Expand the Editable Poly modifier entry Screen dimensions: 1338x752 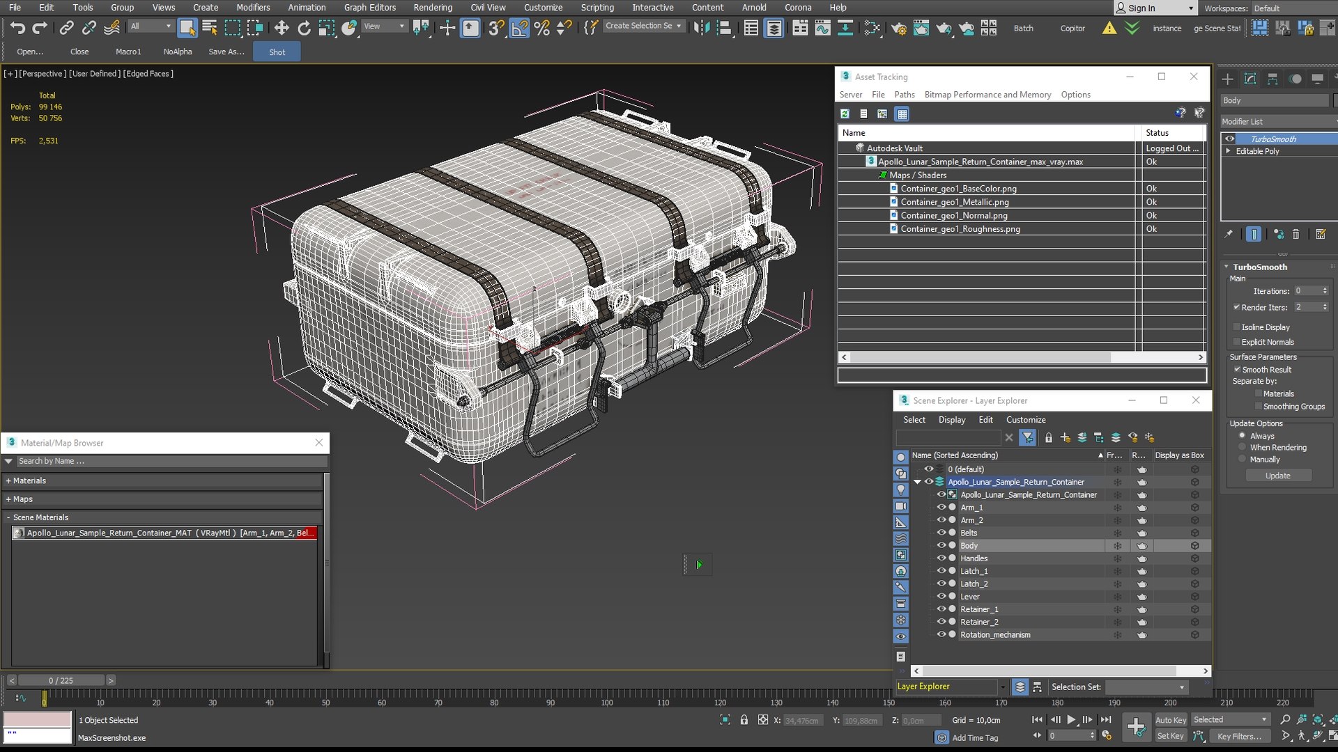tap(1229, 151)
